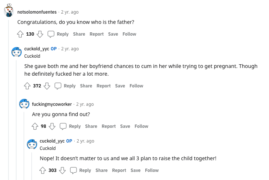The image size is (269, 180).
Task: Open fuckingmycoworker's user profile link
Action: point(52,104)
